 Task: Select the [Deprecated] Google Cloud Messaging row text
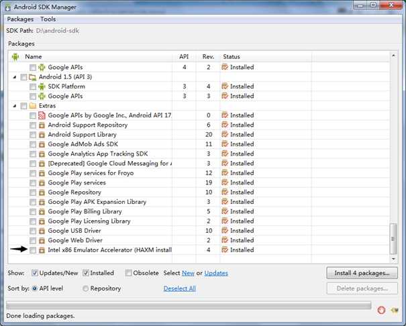click(x=110, y=164)
